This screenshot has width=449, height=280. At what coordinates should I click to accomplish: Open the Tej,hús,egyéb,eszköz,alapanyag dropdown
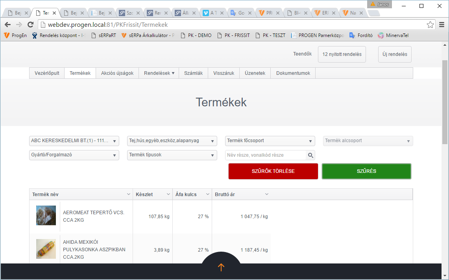(x=172, y=141)
